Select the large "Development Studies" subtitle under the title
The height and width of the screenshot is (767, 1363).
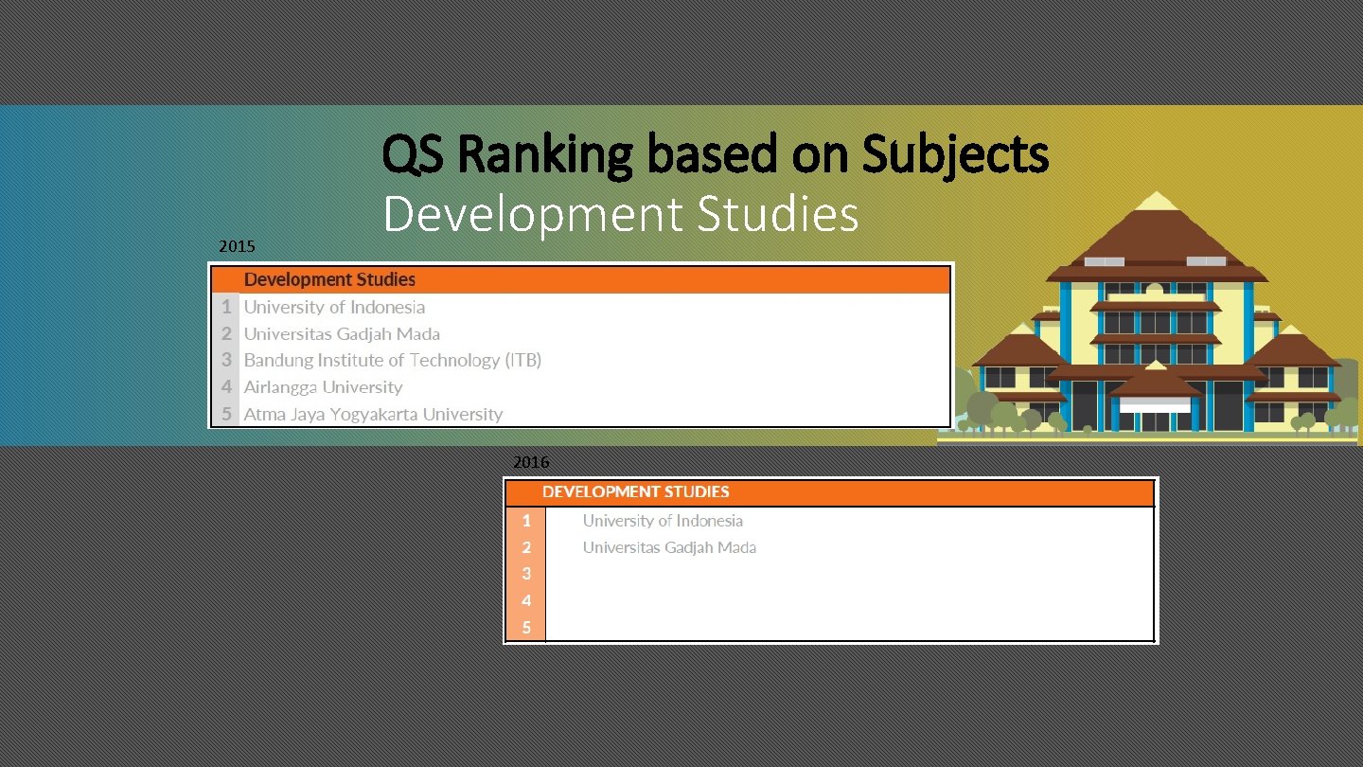tap(621, 214)
